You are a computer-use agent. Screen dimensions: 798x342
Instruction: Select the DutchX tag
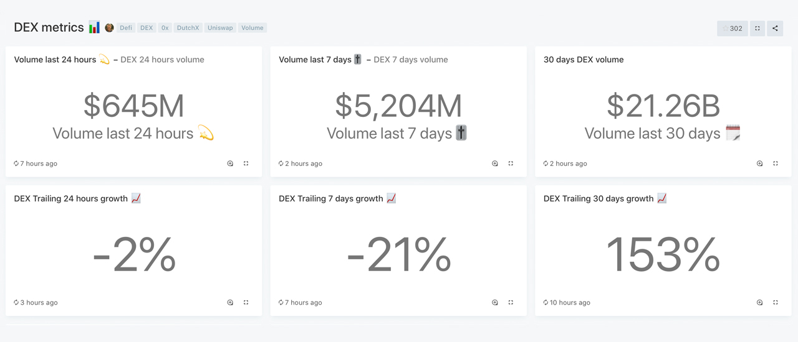pyautogui.click(x=188, y=27)
